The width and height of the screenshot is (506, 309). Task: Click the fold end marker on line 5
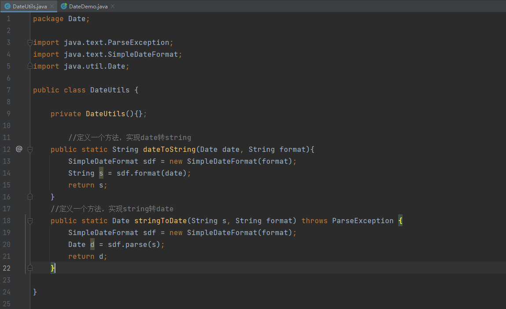[x=30, y=66]
